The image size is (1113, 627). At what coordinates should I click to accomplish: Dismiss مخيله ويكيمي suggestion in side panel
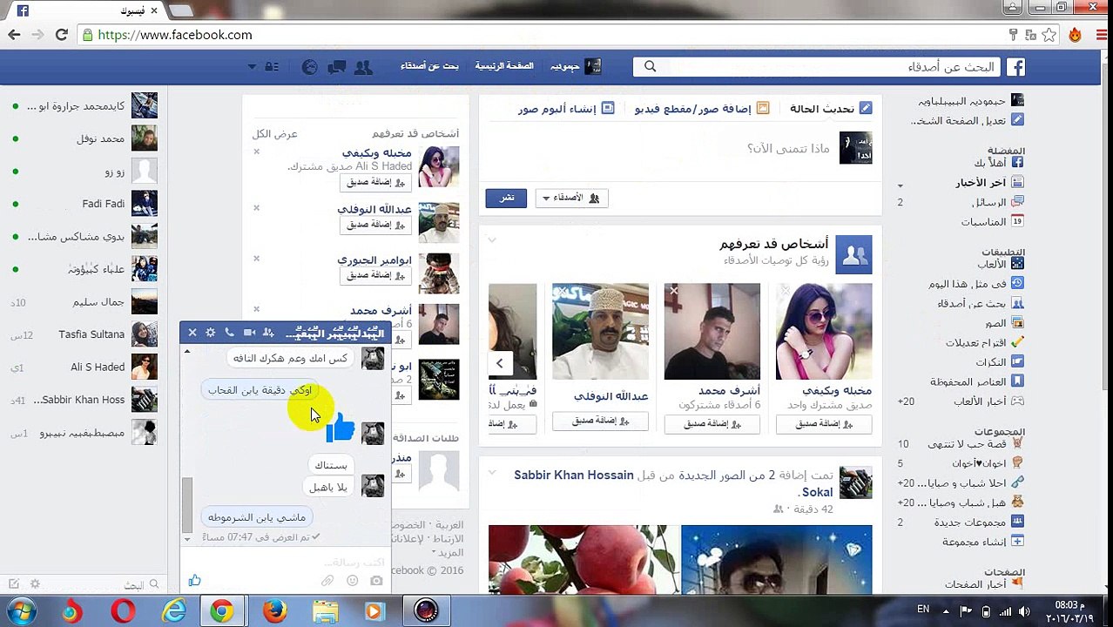(x=256, y=152)
